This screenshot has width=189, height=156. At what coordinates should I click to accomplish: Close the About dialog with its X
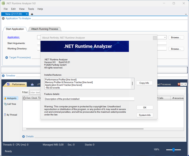tap(155, 38)
